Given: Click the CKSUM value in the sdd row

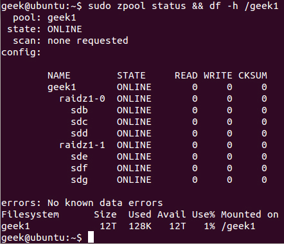Looking at the screenshot, I should 264,133.
